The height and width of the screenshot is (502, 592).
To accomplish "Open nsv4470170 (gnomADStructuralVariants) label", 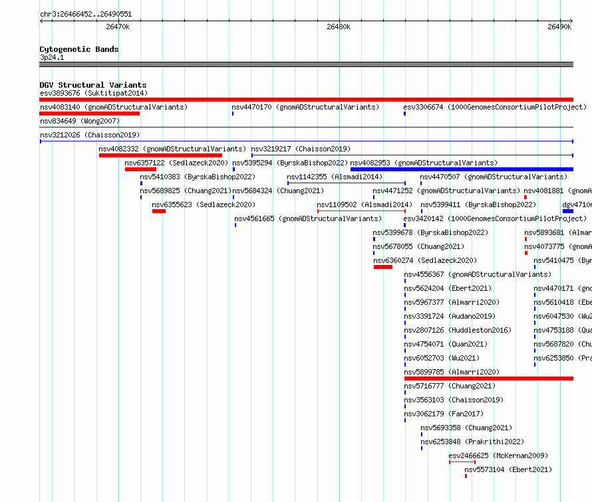I will (x=305, y=107).
